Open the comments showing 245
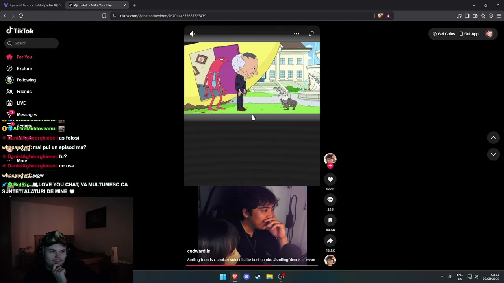Image resolution: width=504 pixels, height=283 pixels. [330, 200]
